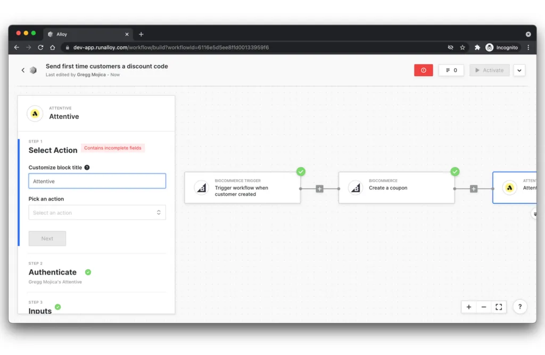The width and height of the screenshot is (545, 355).
Task: Click the BigCommerce icon on the trigger block
Action: point(201,188)
